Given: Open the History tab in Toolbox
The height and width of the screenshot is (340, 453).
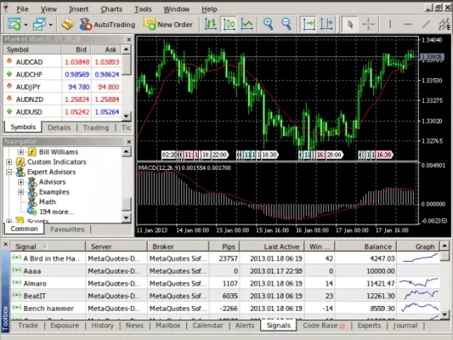Looking at the screenshot, I should pyautogui.click(x=102, y=326).
